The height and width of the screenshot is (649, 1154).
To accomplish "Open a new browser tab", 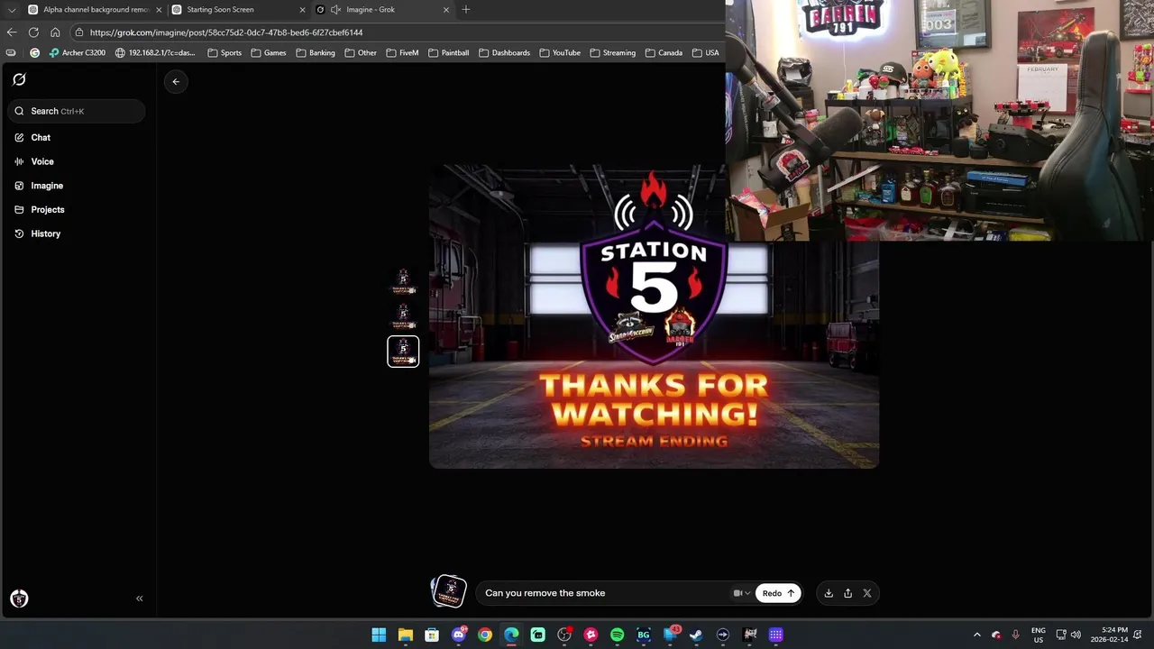I will (466, 9).
